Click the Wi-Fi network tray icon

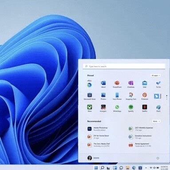[151, 168]
